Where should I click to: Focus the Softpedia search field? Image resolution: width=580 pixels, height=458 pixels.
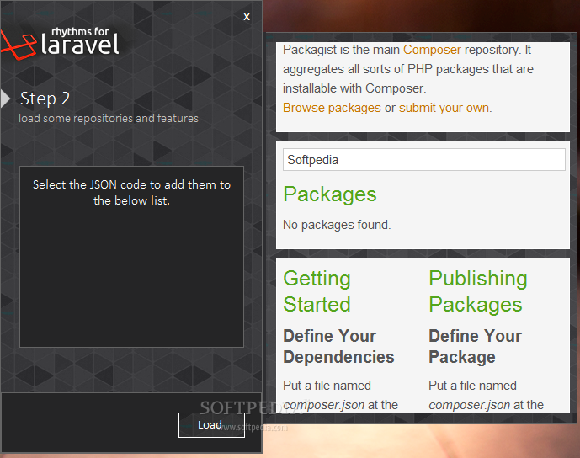(424, 160)
